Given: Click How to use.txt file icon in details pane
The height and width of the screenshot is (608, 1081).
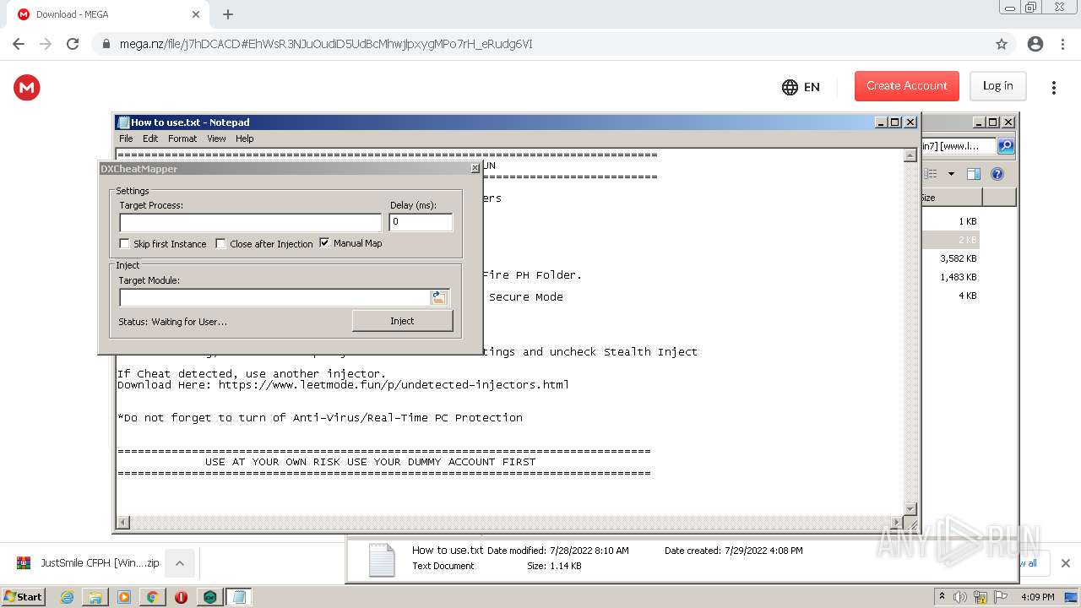Looking at the screenshot, I should (382, 560).
